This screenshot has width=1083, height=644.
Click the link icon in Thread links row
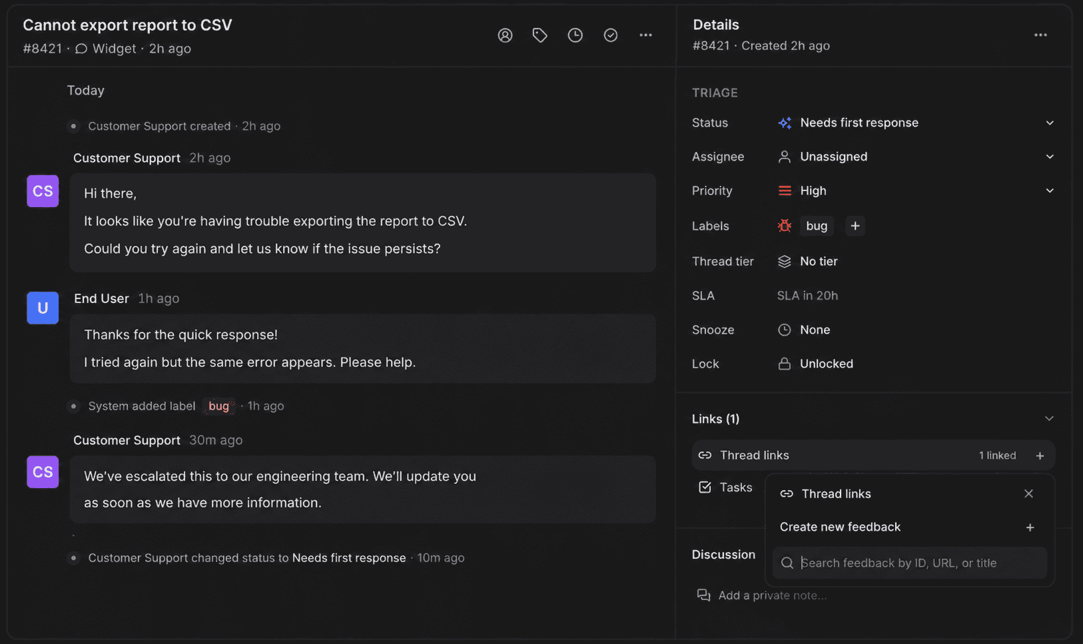705,456
